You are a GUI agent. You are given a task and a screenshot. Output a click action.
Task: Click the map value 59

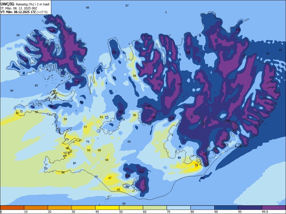pos(65,119)
